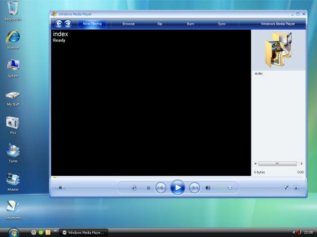
Task: Open the Pics desktop icon
Action: [13, 125]
